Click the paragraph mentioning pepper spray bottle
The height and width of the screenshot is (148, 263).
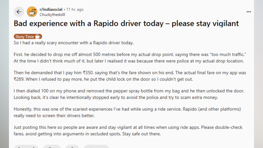click(129, 94)
